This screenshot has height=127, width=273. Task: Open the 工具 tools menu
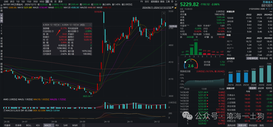(168, 2)
